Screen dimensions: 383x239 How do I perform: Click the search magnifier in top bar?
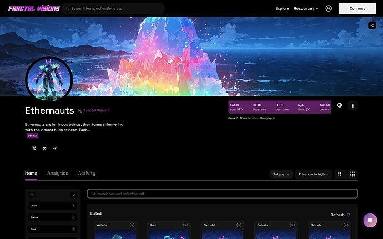[68, 8]
